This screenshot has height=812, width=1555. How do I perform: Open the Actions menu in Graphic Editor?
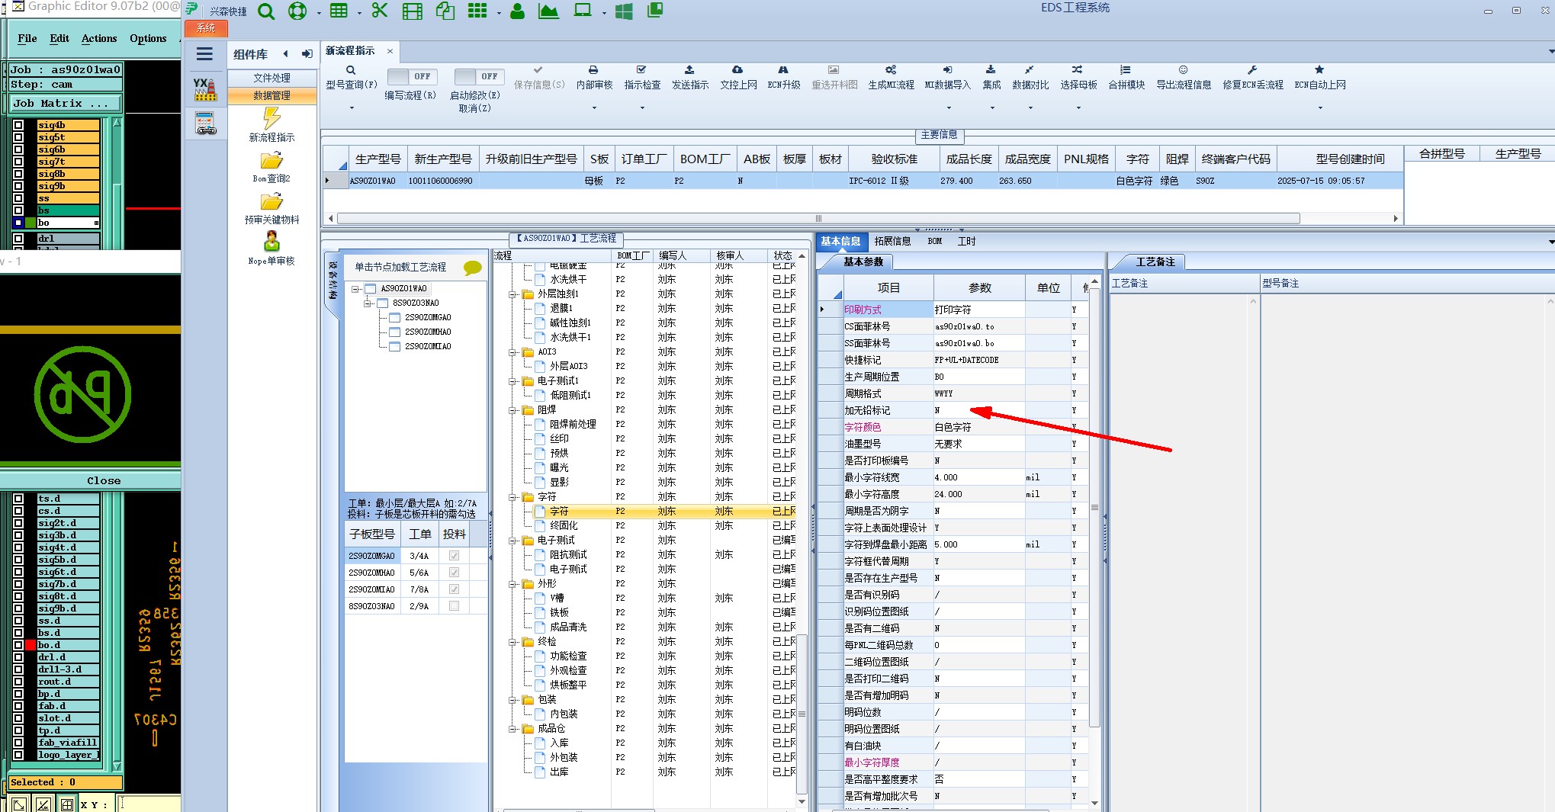point(99,38)
